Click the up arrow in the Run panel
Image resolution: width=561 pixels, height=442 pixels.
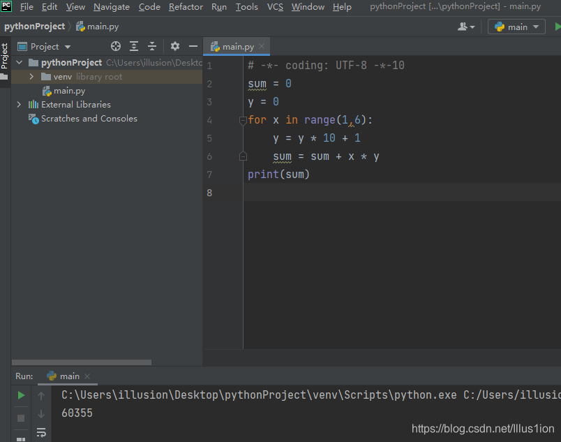pos(41,396)
